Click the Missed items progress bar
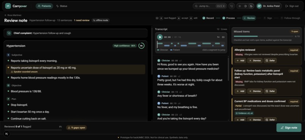 263,36
